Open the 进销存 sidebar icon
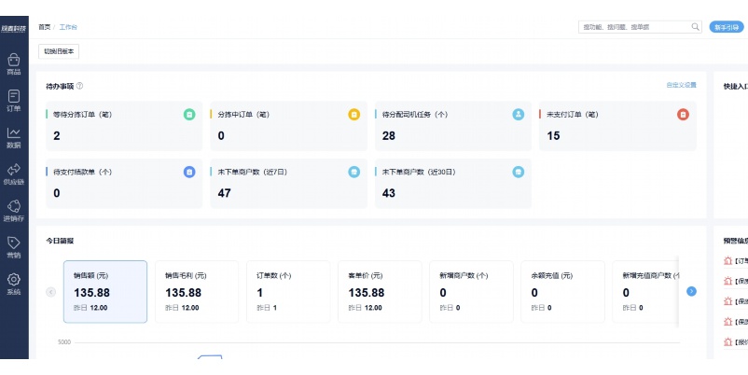 click(x=14, y=206)
